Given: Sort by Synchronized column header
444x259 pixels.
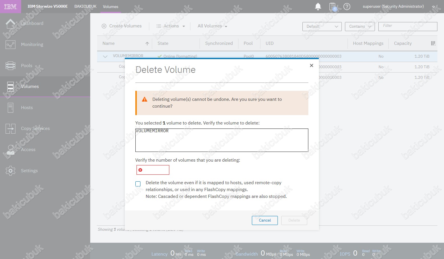Looking at the screenshot, I should (x=219, y=43).
